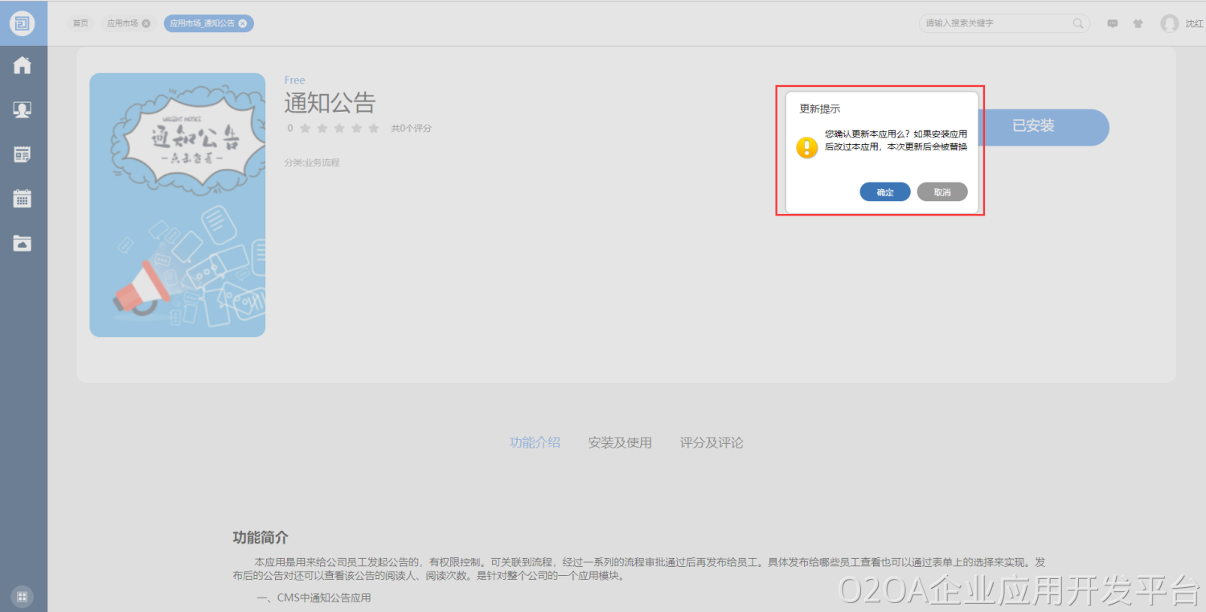Click the T-shirt theme icon
The height and width of the screenshot is (612, 1206).
click(x=1138, y=23)
